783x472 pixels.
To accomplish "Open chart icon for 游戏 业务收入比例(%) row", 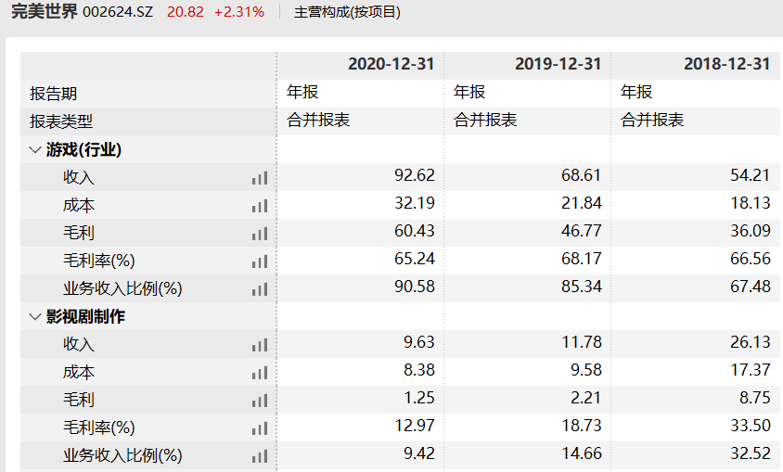I will coord(260,289).
